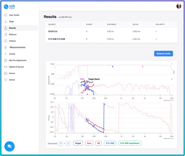Click the Highcharts.com credit under magnitude chart
The image size is (185, 156).
coord(168,100)
